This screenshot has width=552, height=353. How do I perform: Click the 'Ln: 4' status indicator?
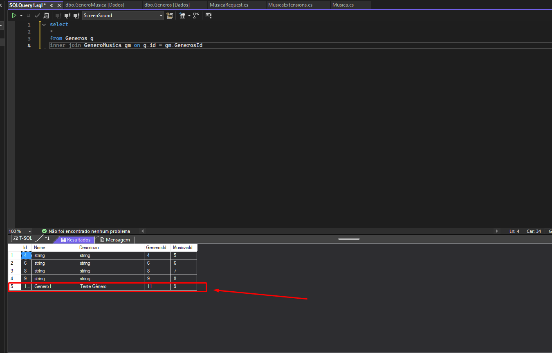coord(514,231)
